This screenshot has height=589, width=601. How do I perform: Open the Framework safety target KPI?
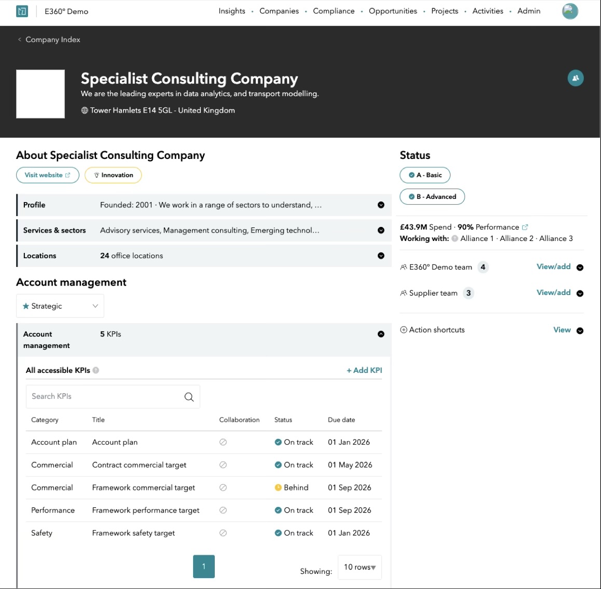133,533
